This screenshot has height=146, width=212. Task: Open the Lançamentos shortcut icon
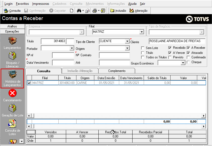(x=13, y=41)
